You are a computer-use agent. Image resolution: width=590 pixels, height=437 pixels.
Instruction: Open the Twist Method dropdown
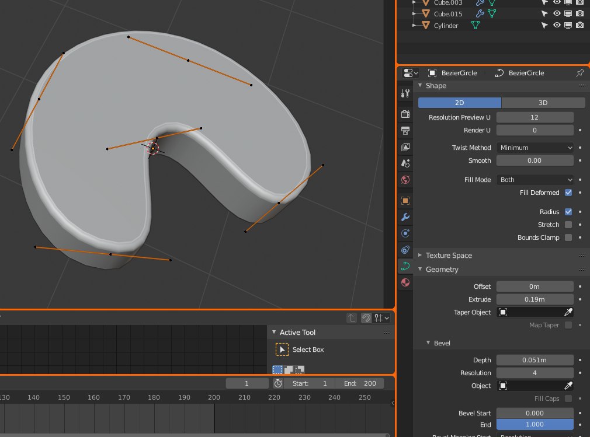535,148
